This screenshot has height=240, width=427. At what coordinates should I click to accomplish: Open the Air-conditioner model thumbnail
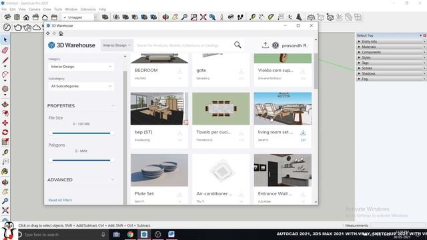[221, 171]
